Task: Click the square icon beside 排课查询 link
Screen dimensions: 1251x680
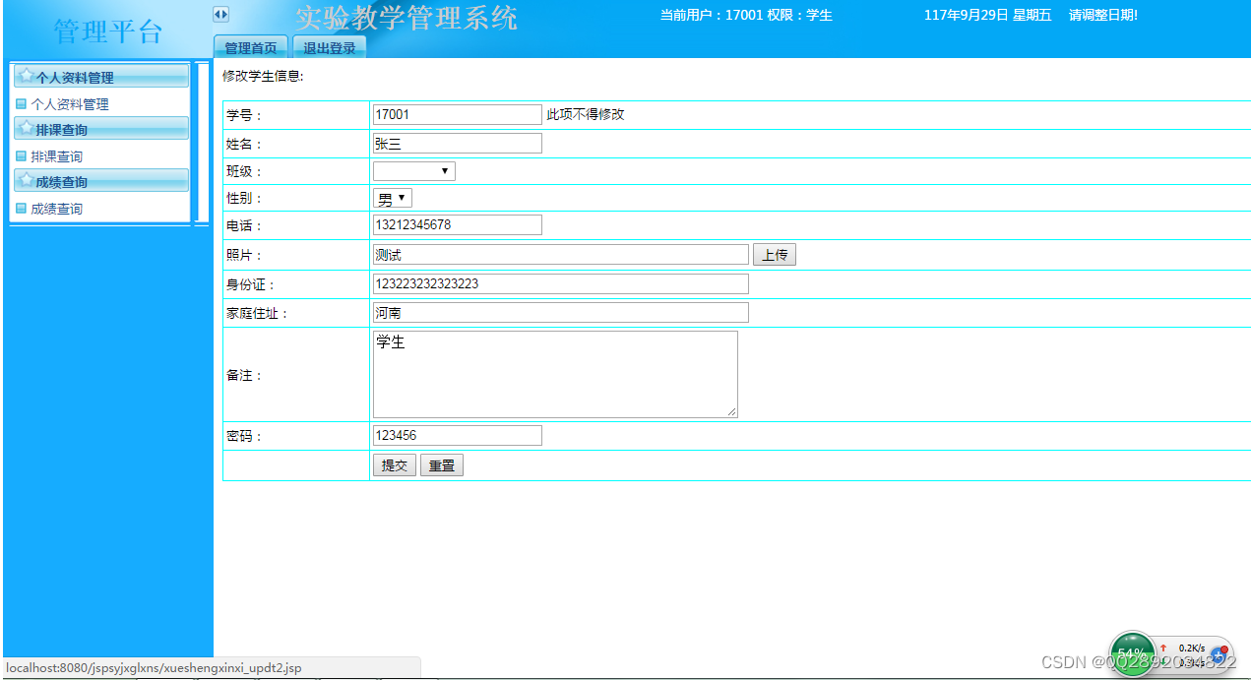Action: (x=21, y=155)
